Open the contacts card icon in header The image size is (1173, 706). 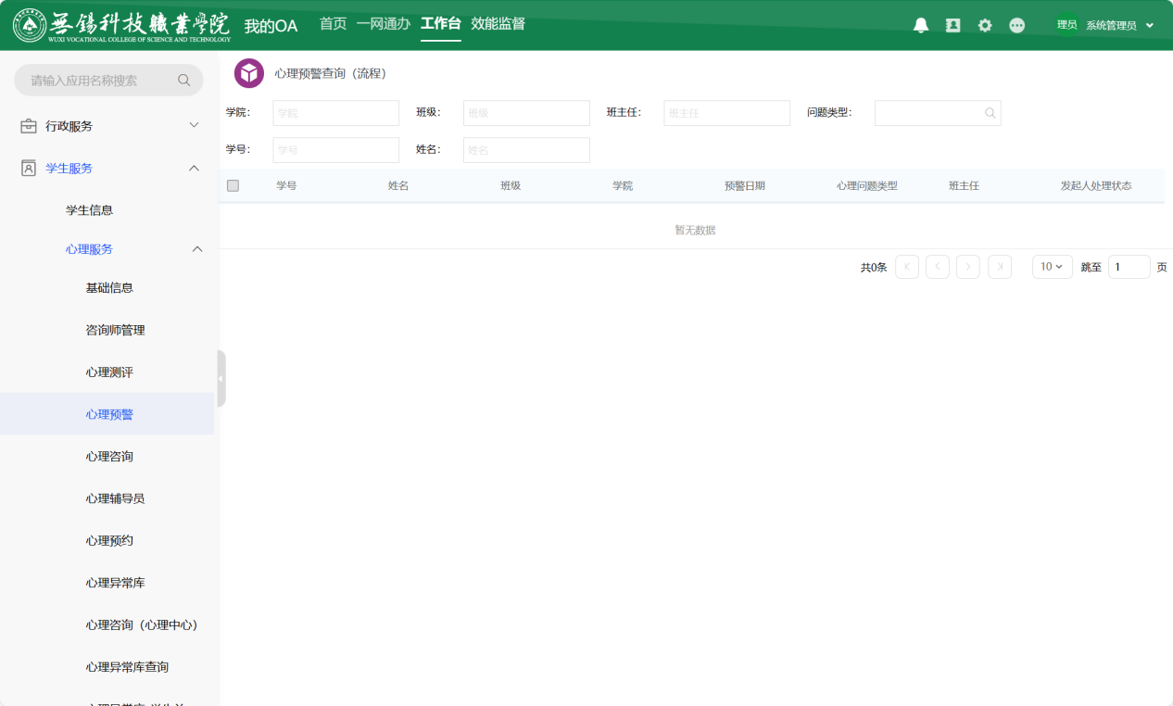coord(952,26)
